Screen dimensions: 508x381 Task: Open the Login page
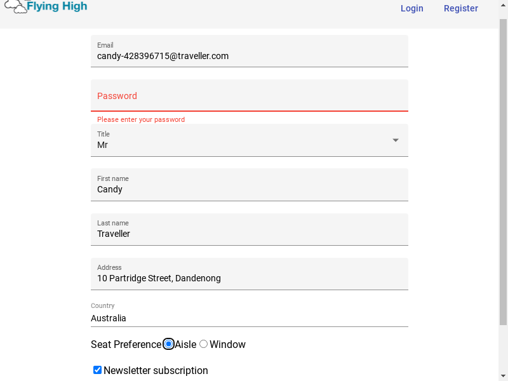point(411,8)
